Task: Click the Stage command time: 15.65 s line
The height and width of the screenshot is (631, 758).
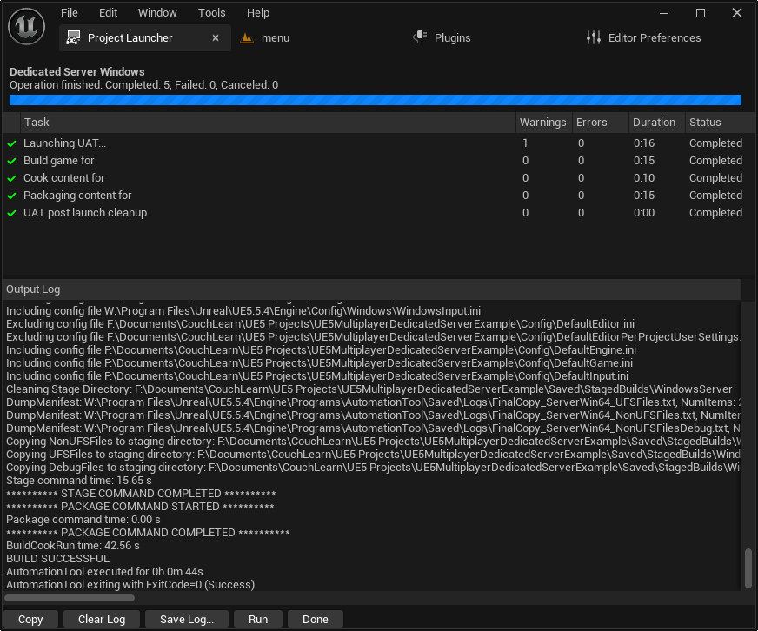Action: pyautogui.click(x=79, y=480)
